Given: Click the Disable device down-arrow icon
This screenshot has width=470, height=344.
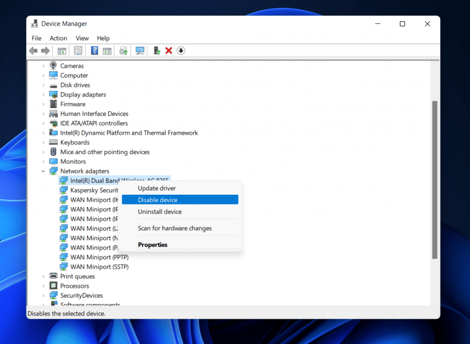Looking at the screenshot, I should coord(181,51).
